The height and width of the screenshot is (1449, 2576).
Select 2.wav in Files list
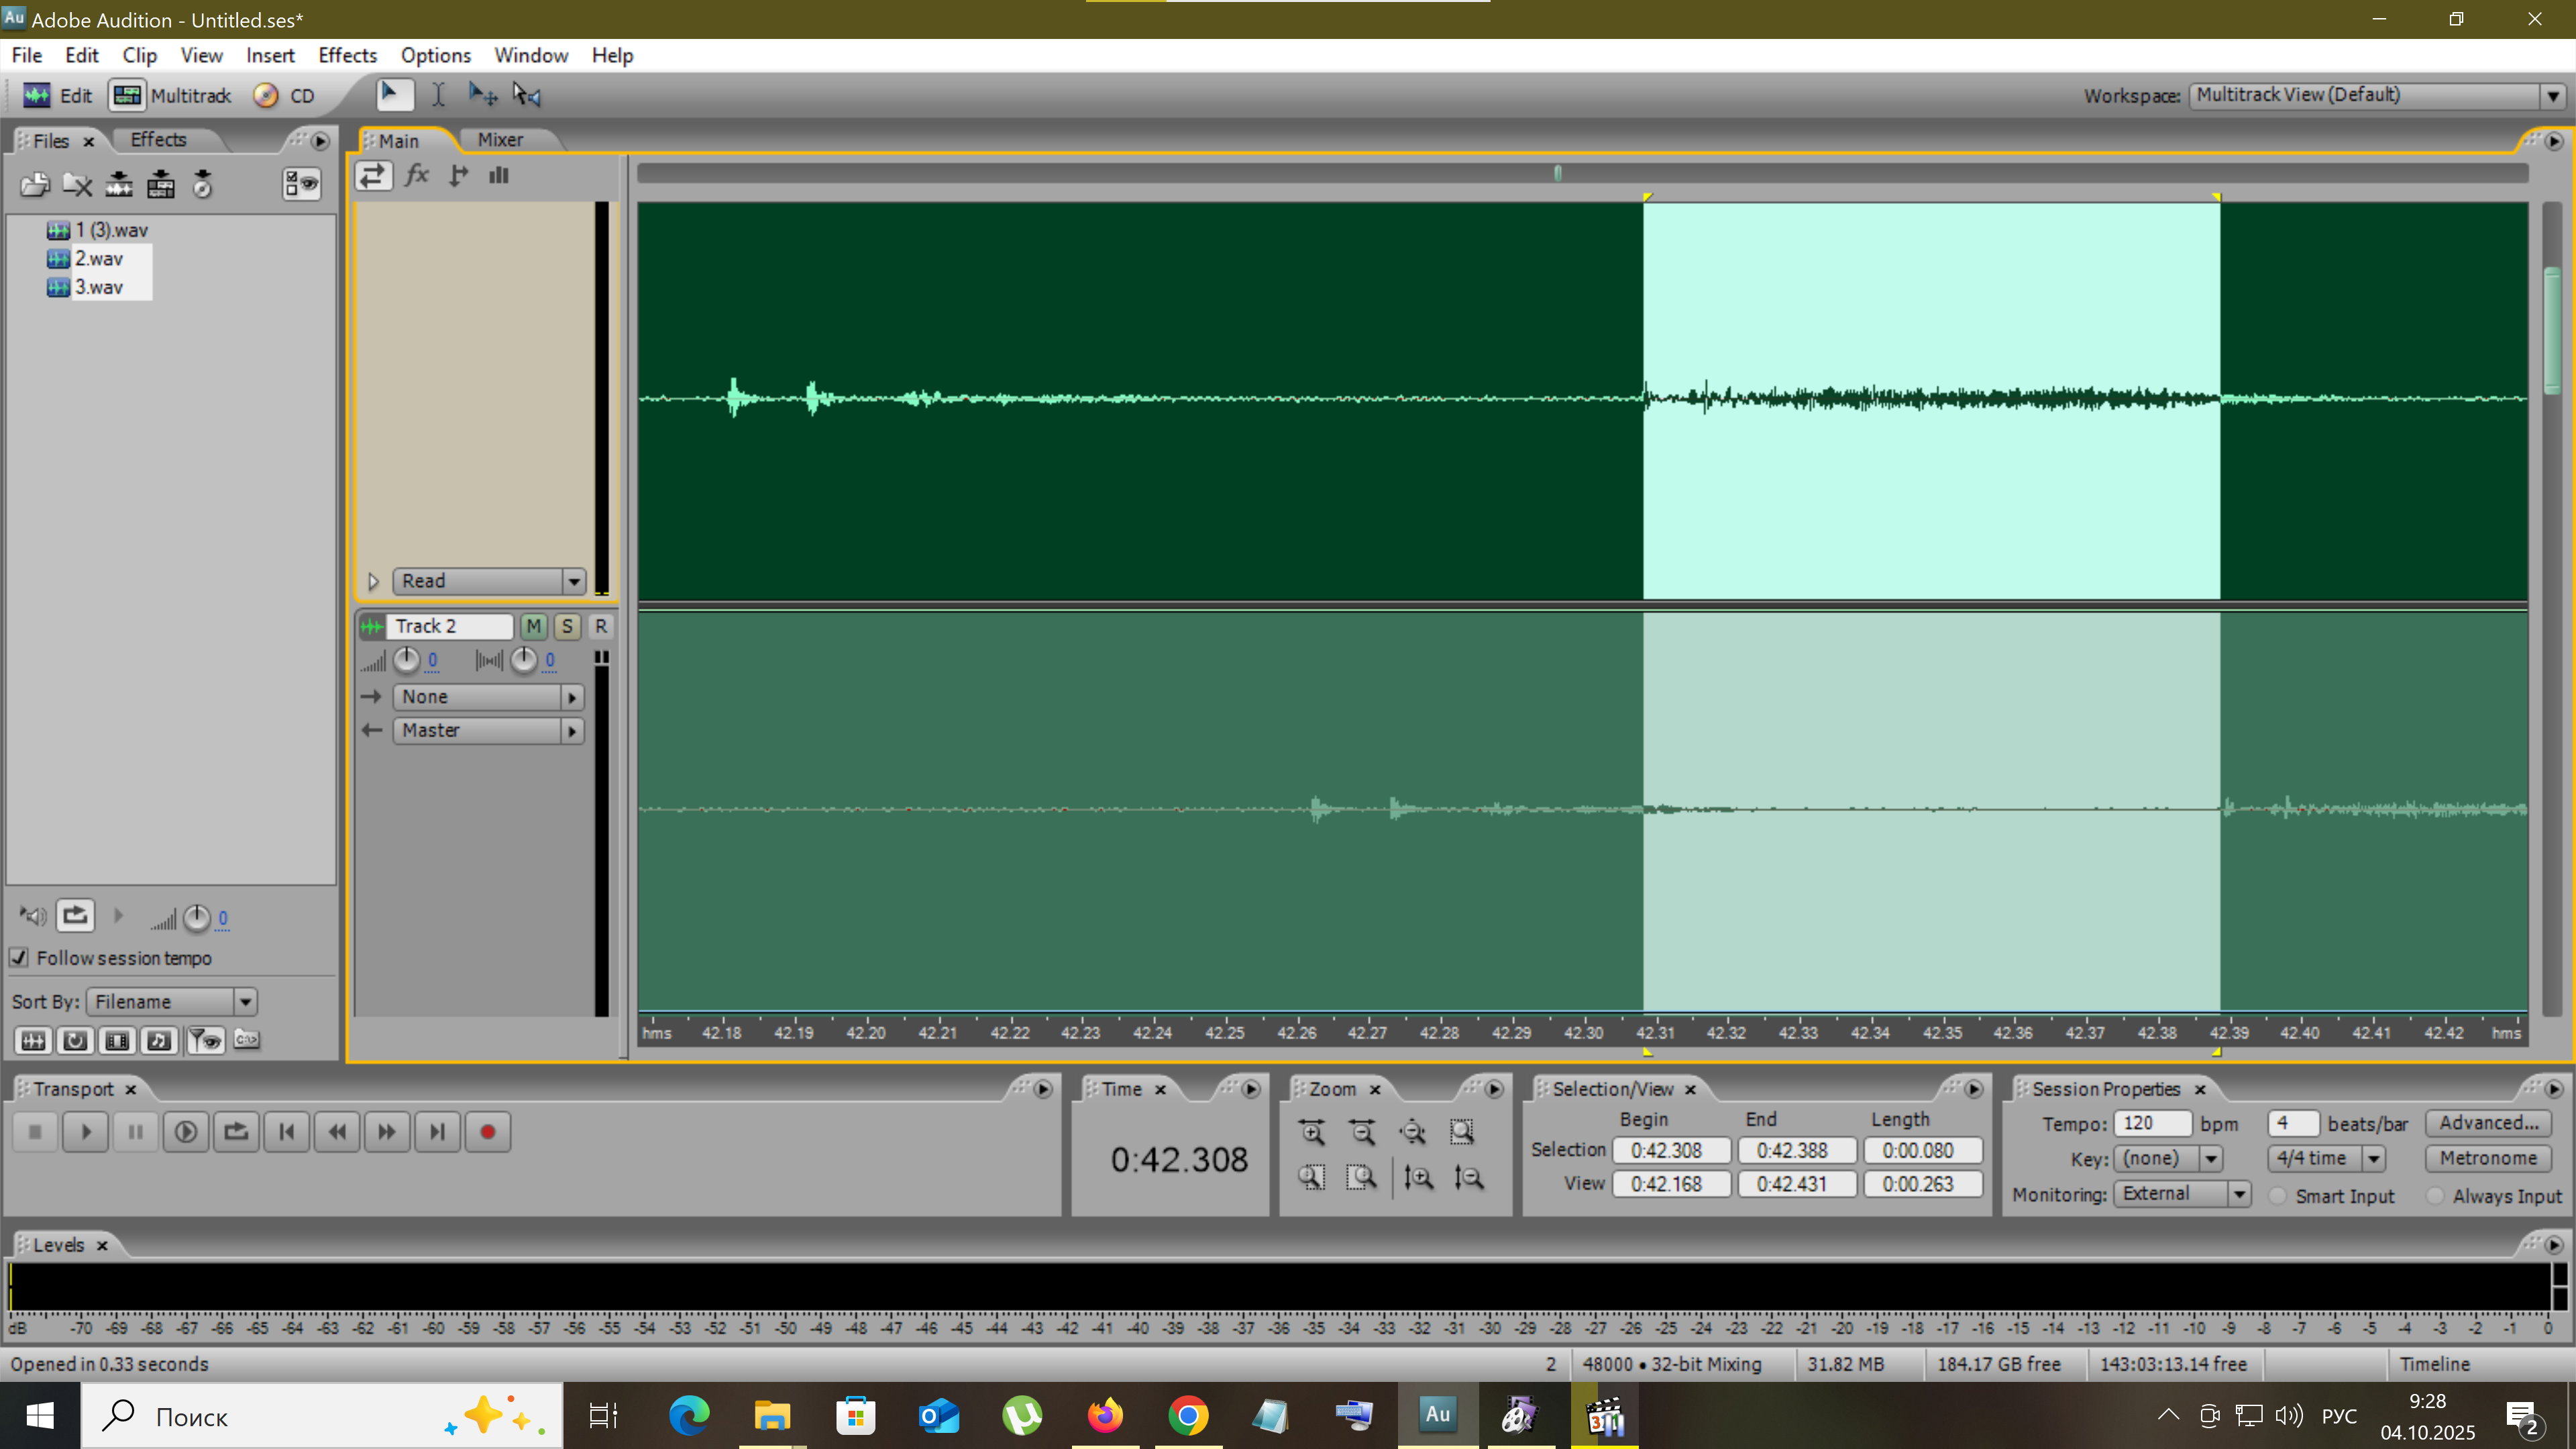[x=99, y=259]
